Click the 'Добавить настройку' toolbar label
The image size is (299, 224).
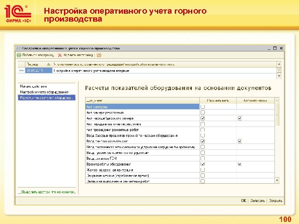pyautogui.click(x=38, y=55)
